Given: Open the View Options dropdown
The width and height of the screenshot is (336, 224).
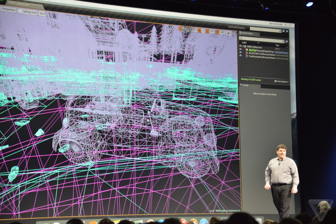Looking at the screenshot, I should (x=282, y=82).
